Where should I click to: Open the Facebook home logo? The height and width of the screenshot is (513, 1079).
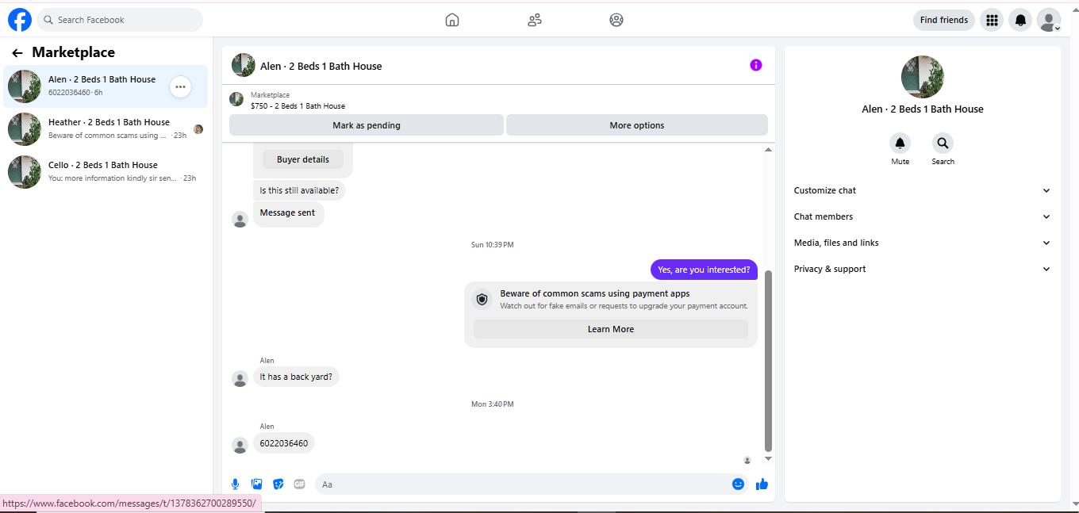coord(20,20)
